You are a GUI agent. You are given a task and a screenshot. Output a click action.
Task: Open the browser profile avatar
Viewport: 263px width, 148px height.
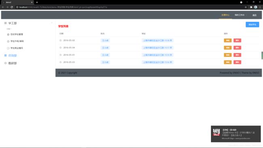[255, 7]
